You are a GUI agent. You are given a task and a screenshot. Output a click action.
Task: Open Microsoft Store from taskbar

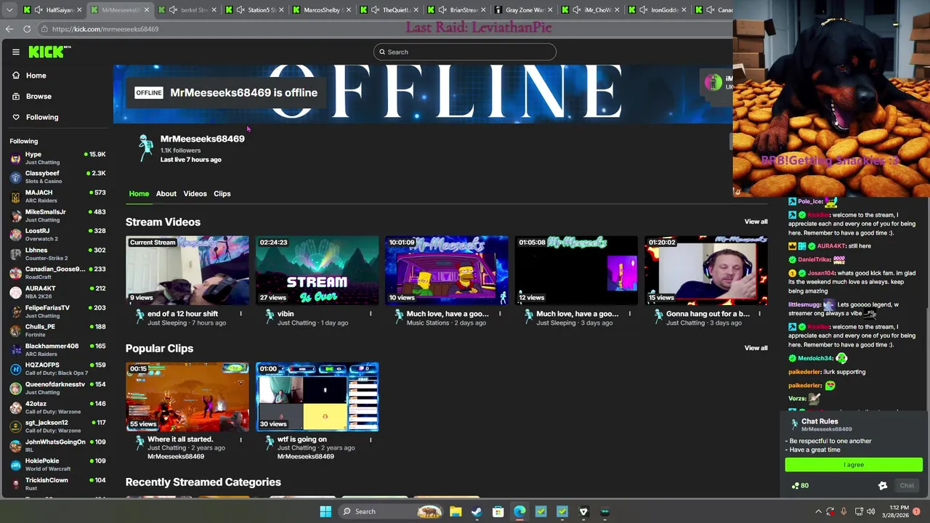[x=498, y=511]
